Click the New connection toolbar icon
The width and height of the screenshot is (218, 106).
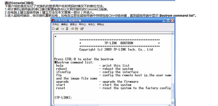click(53, 29)
